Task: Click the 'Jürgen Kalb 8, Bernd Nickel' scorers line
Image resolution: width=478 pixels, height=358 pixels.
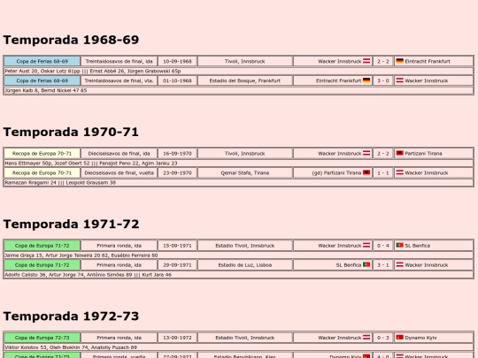Action: (238, 90)
